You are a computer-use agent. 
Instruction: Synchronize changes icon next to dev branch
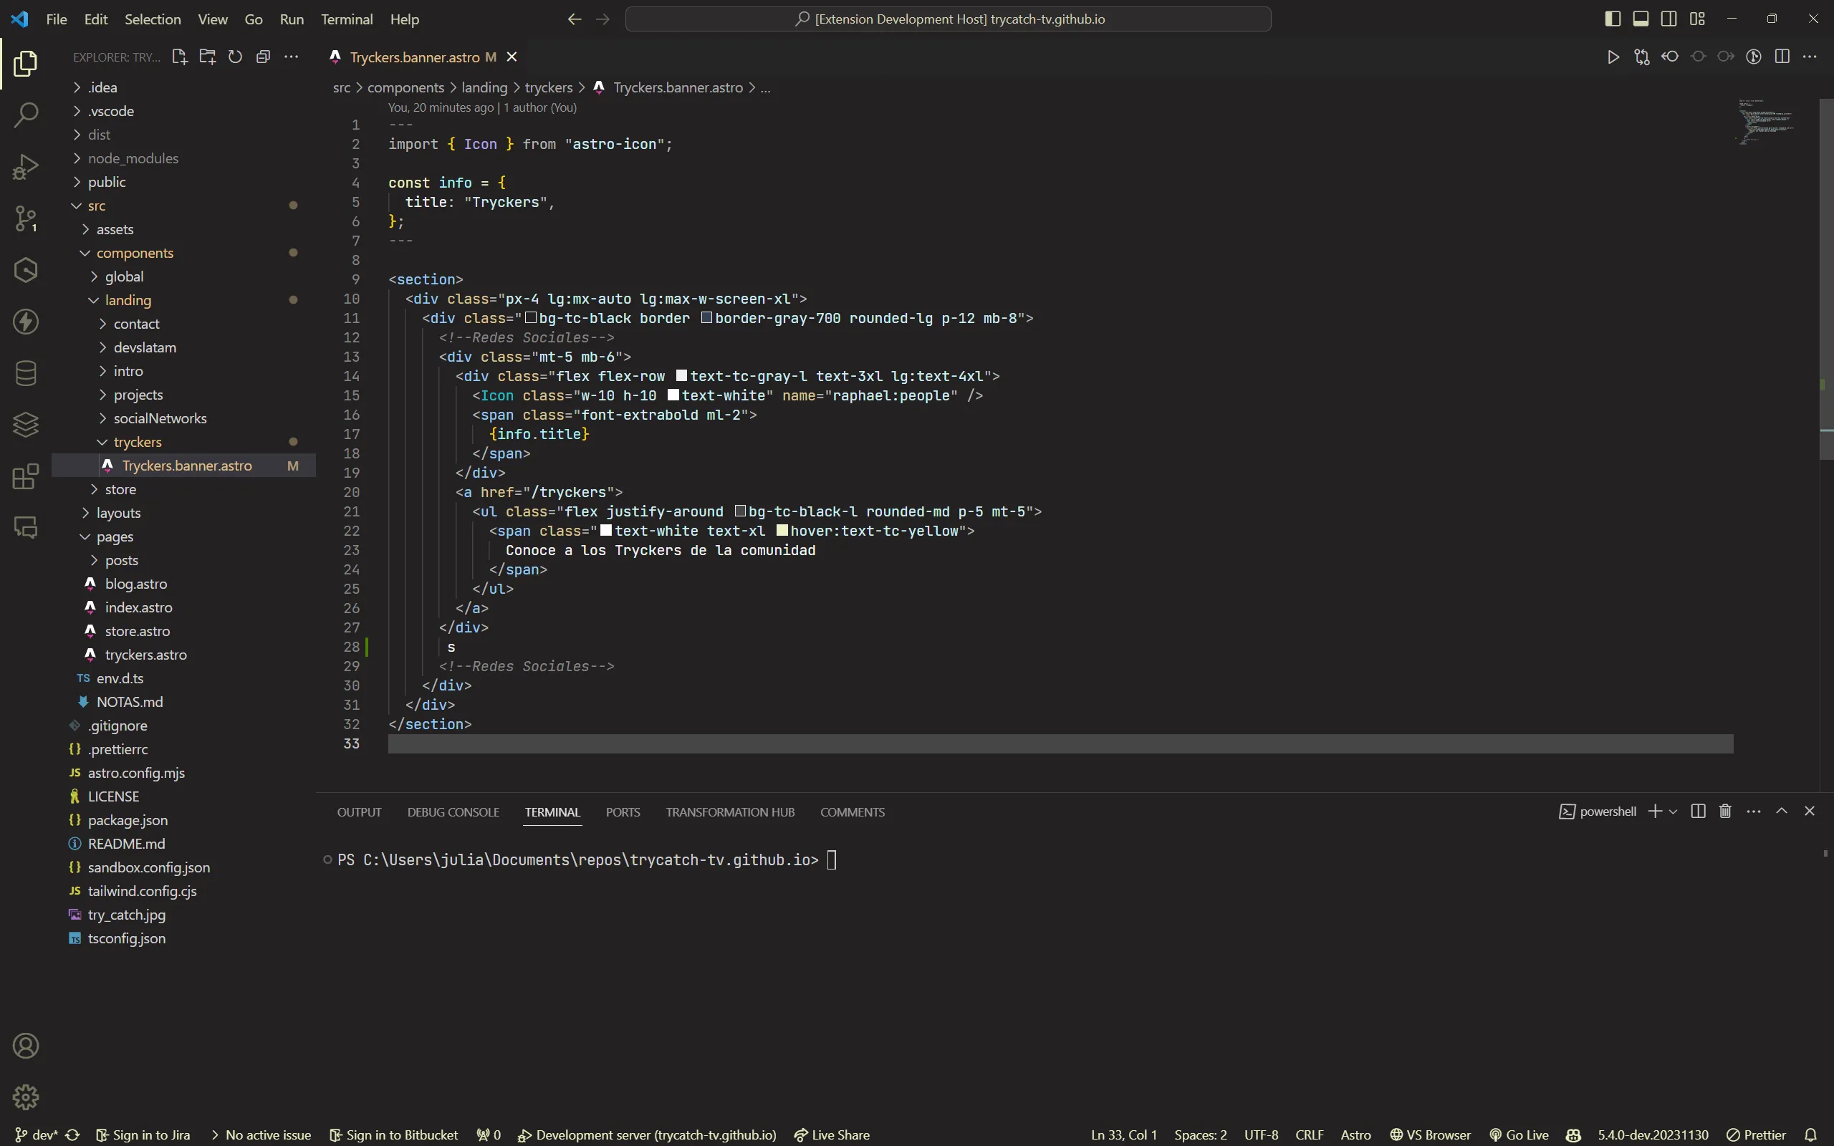coord(73,1135)
